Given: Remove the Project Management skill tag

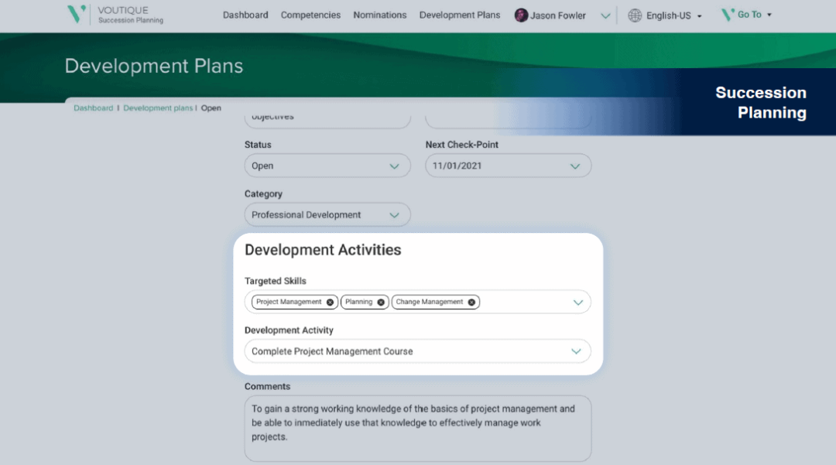Looking at the screenshot, I should tap(330, 303).
